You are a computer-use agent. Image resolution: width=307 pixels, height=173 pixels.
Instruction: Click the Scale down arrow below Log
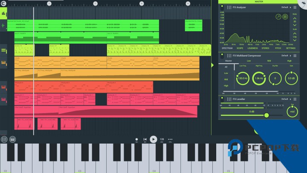[295, 40]
